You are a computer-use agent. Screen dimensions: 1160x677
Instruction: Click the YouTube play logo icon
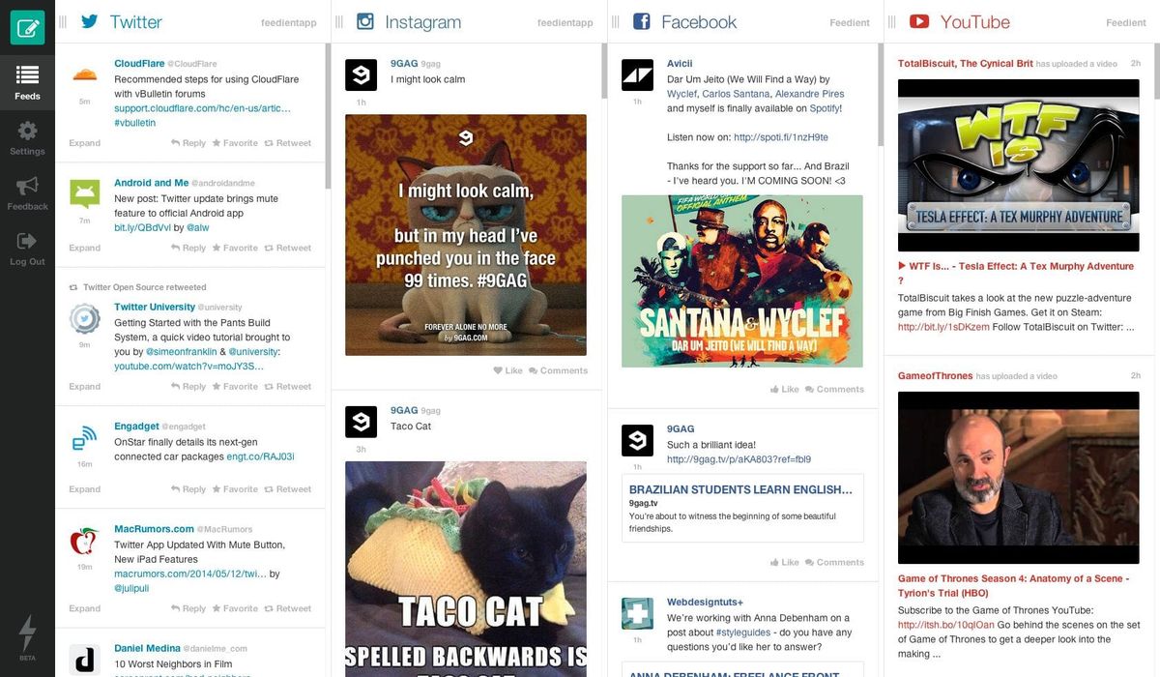[x=919, y=21]
